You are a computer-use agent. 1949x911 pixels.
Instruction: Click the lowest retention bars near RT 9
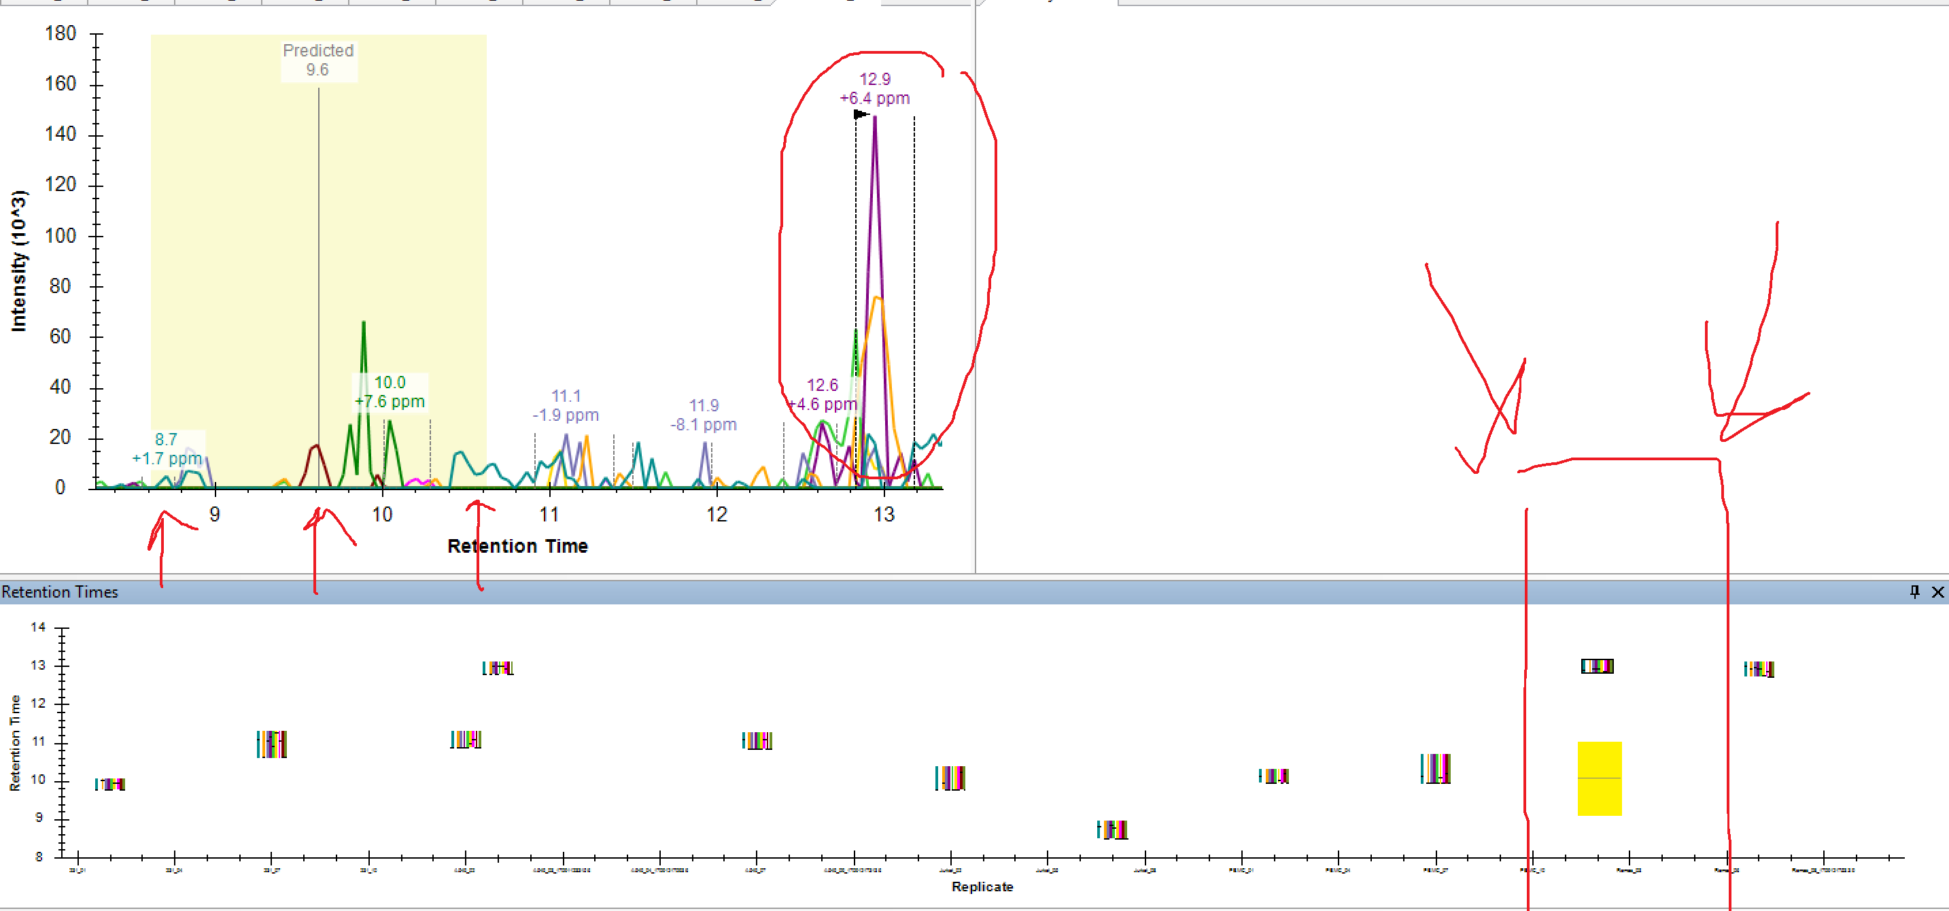(1111, 829)
